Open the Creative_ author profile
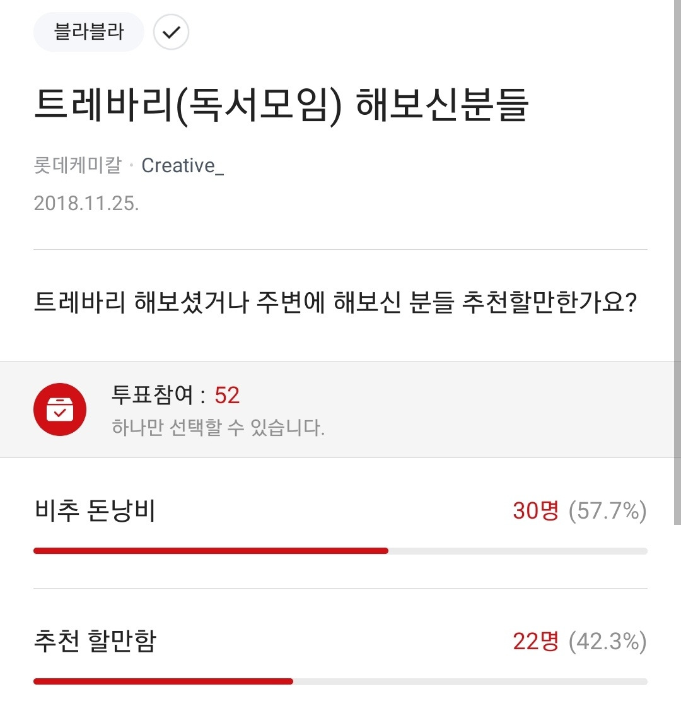681x718 pixels. coord(183,165)
